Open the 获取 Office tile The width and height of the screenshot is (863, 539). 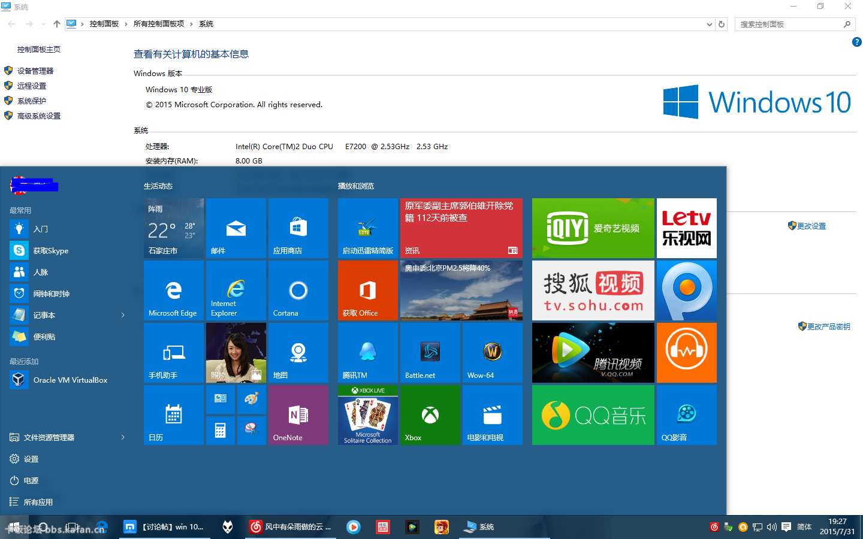click(x=368, y=290)
